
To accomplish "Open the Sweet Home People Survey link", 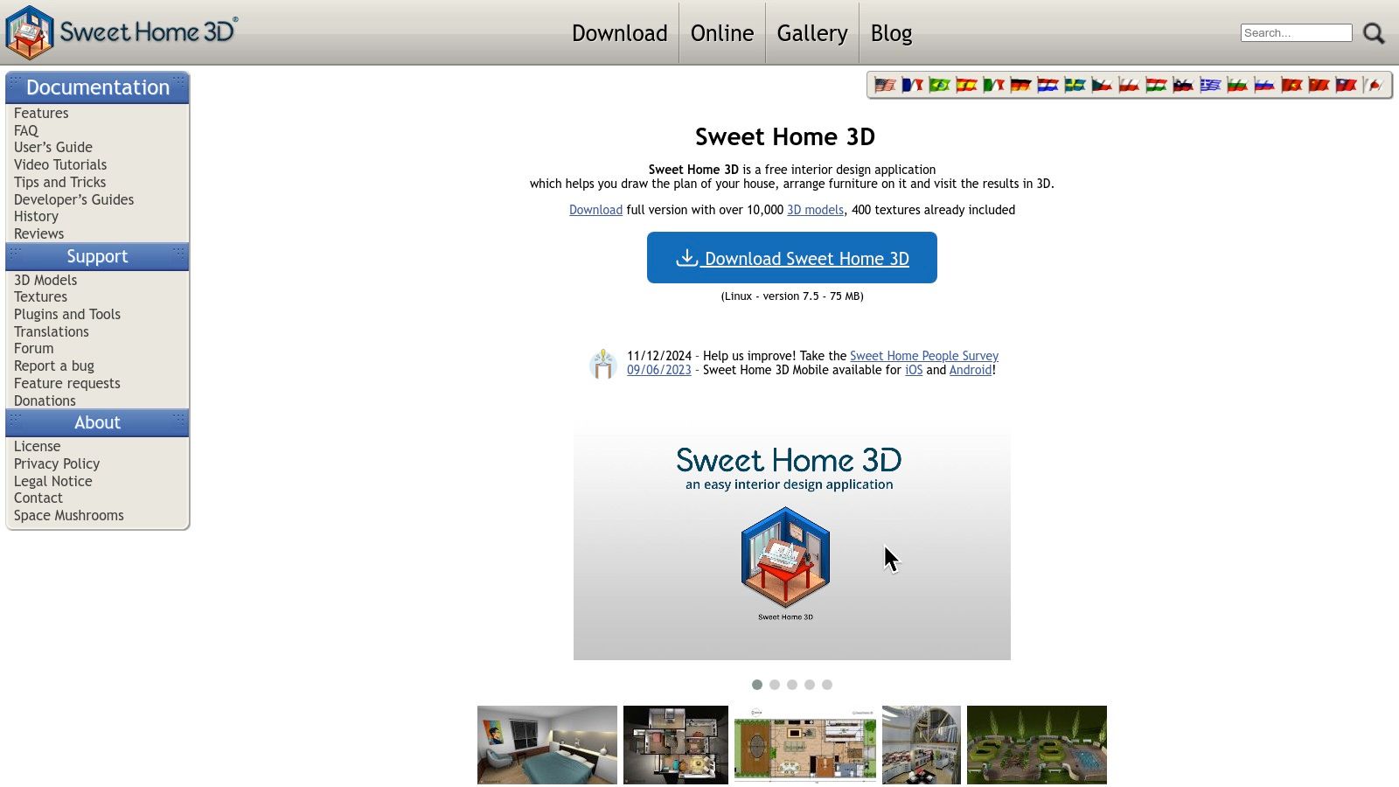I will (x=923, y=356).
